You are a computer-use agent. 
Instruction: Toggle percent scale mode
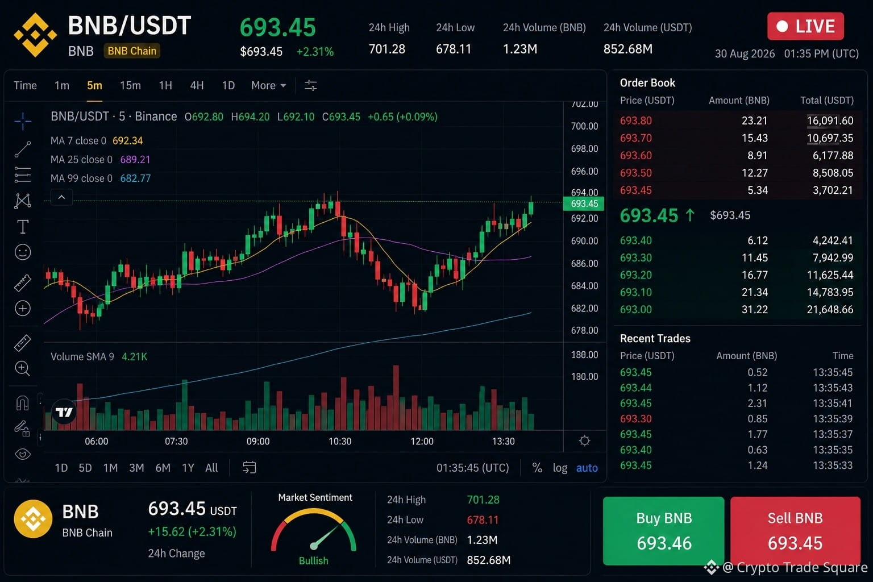pos(537,468)
